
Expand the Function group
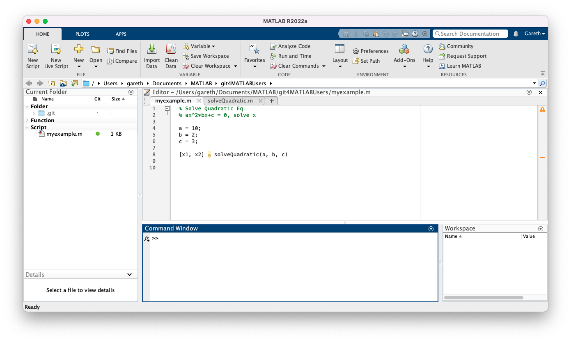point(27,121)
